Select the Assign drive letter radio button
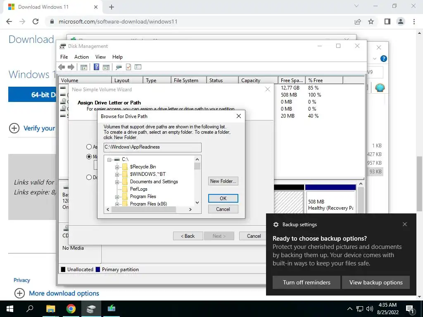The width and height of the screenshot is (423, 317). (89, 147)
